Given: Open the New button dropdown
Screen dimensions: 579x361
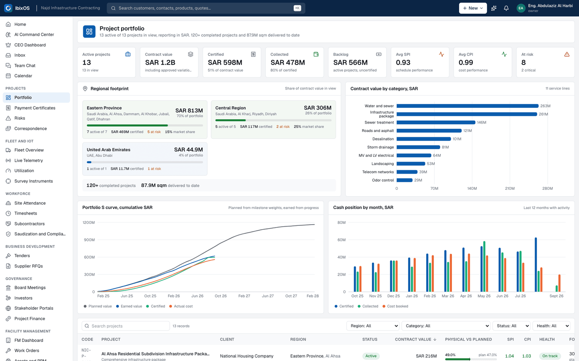Looking at the screenshot, I should tap(473, 8).
